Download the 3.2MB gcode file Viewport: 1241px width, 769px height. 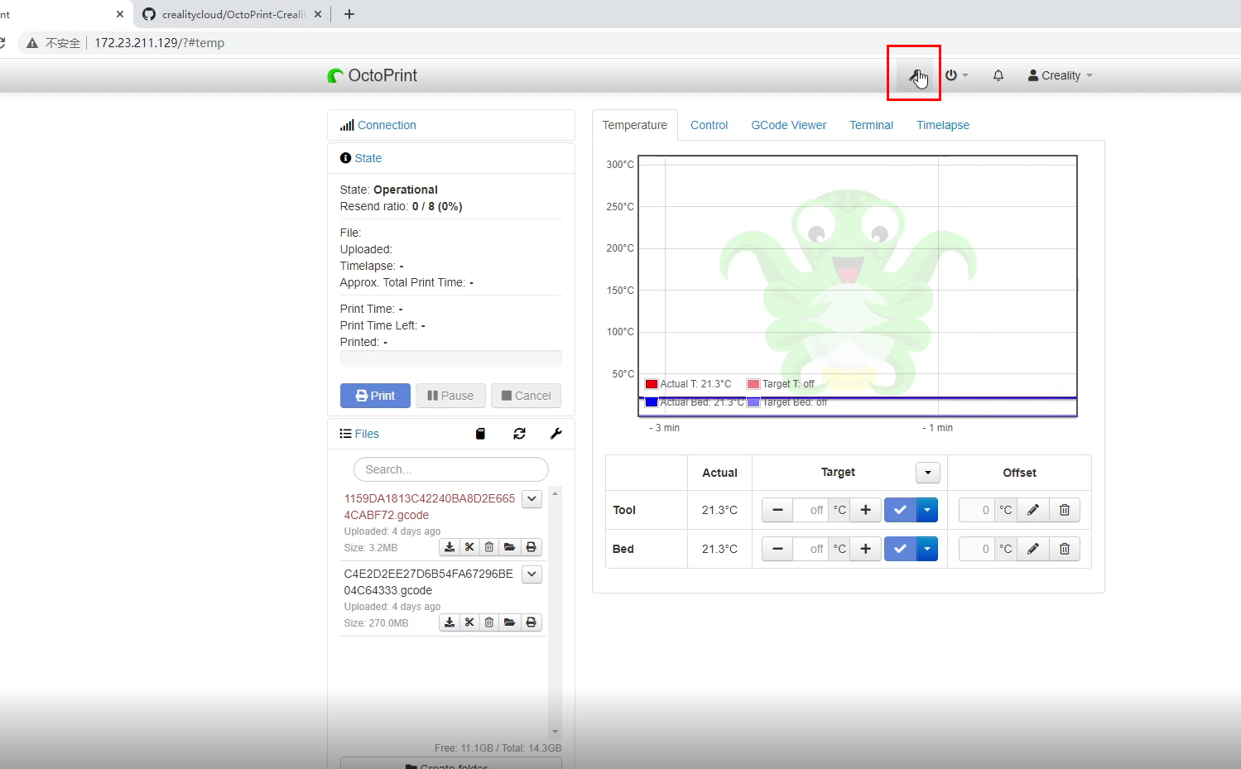click(x=450, y=547)
